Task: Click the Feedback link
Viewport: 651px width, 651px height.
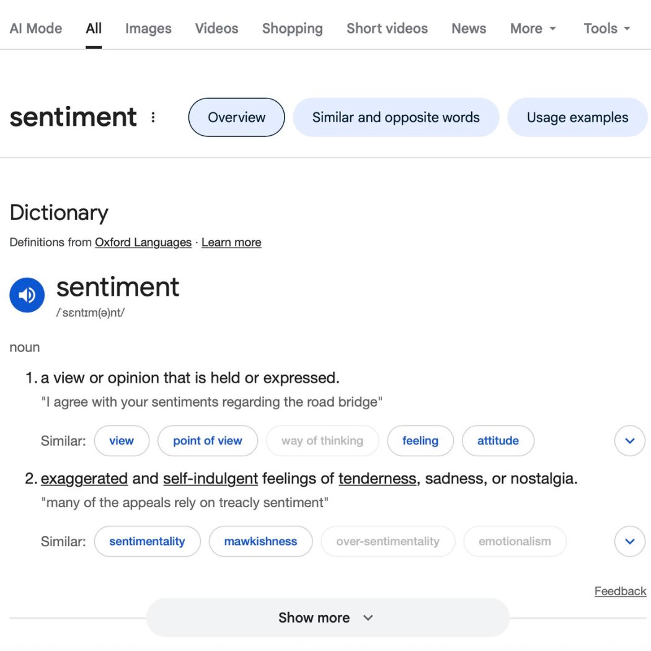Action: [x=620, y=591]
